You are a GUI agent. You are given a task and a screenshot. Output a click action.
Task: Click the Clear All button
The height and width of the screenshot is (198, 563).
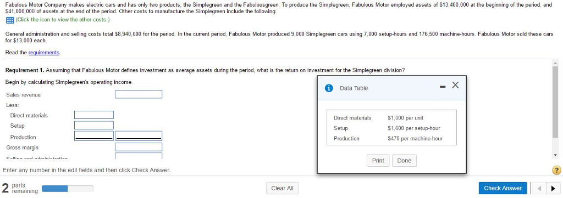coord(282,188)
